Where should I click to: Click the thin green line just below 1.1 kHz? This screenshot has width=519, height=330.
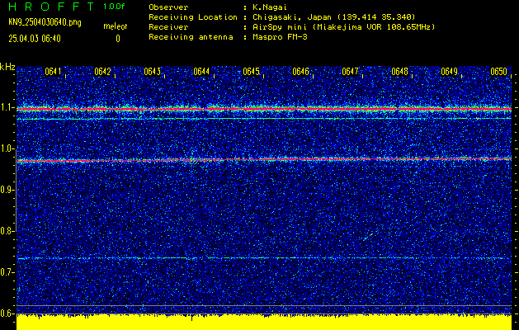tap(264, 118)
